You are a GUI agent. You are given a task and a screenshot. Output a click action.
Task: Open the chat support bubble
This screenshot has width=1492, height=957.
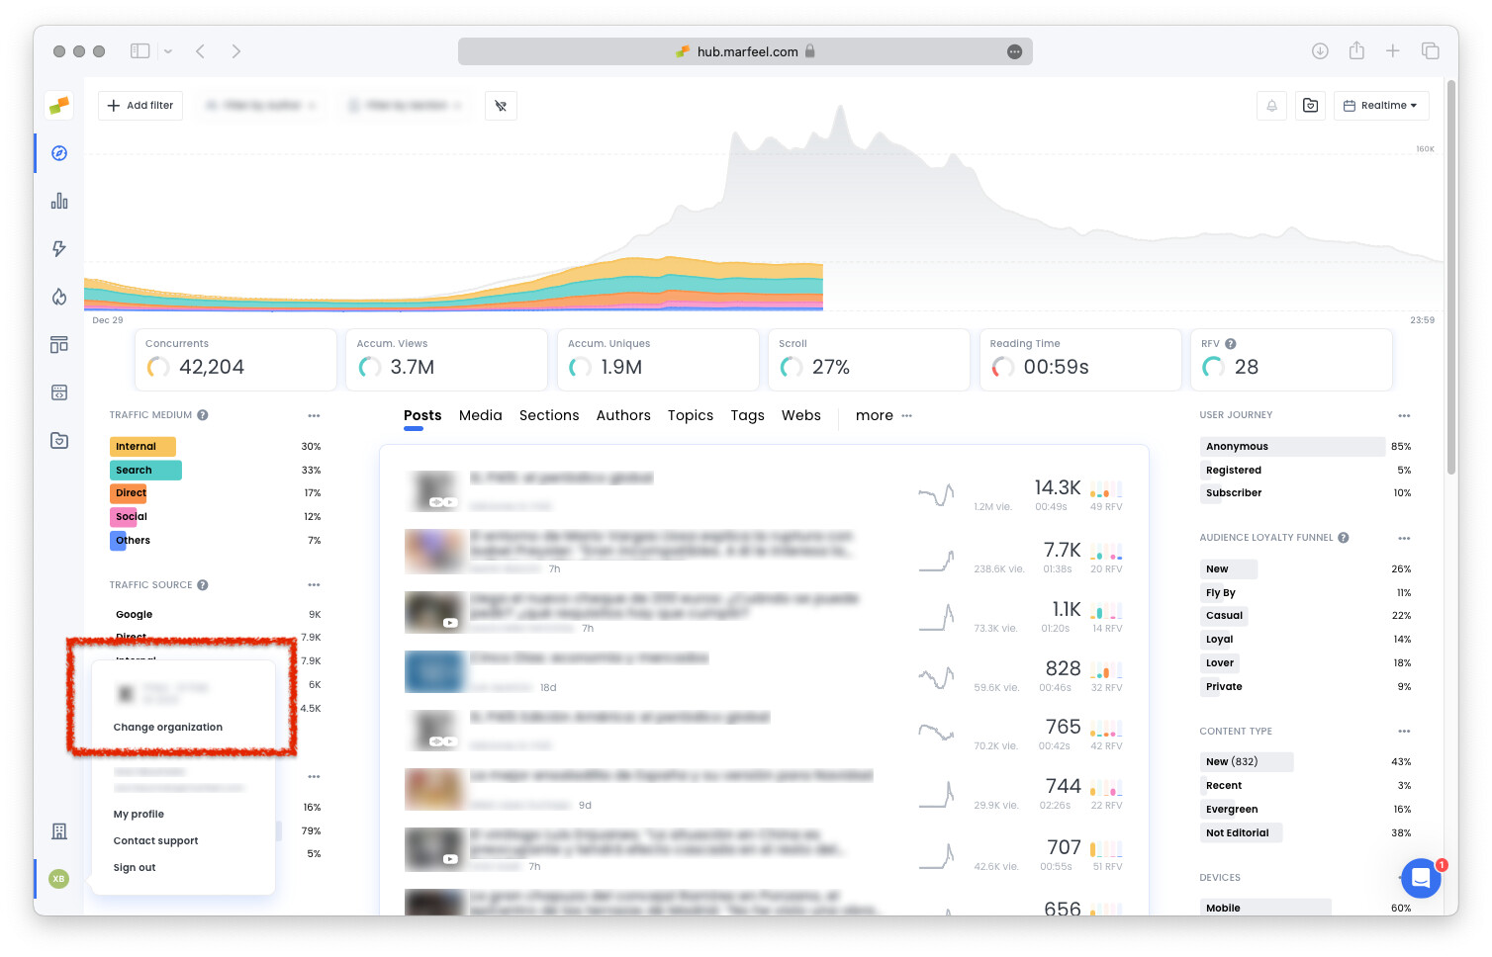click(x=1422, y=878)
